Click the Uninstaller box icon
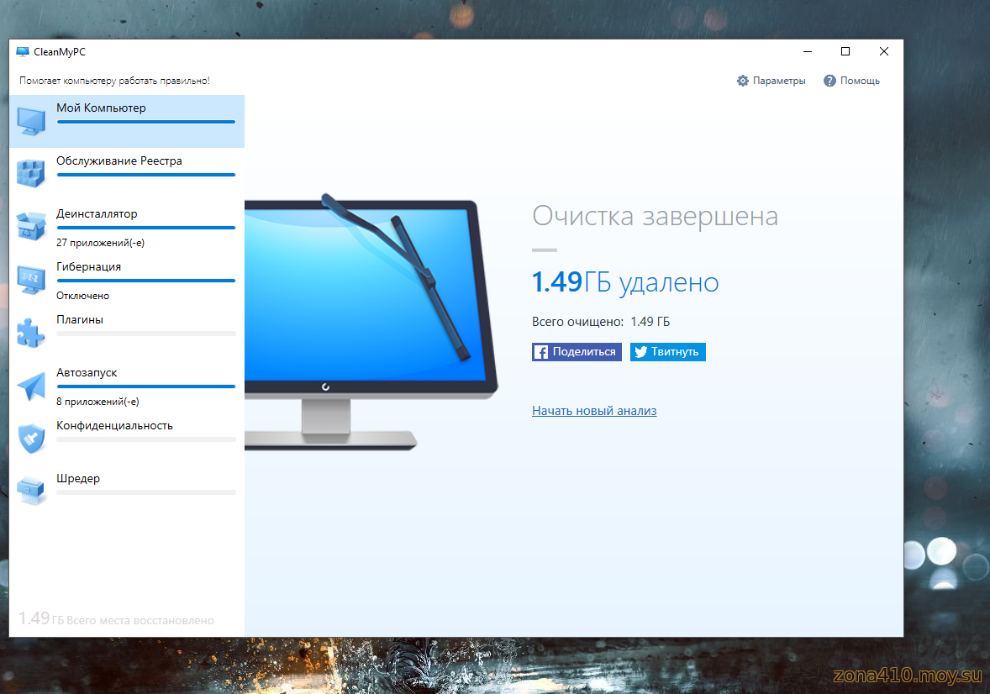This screenshot has height=694, width=990. click(32, 226)
